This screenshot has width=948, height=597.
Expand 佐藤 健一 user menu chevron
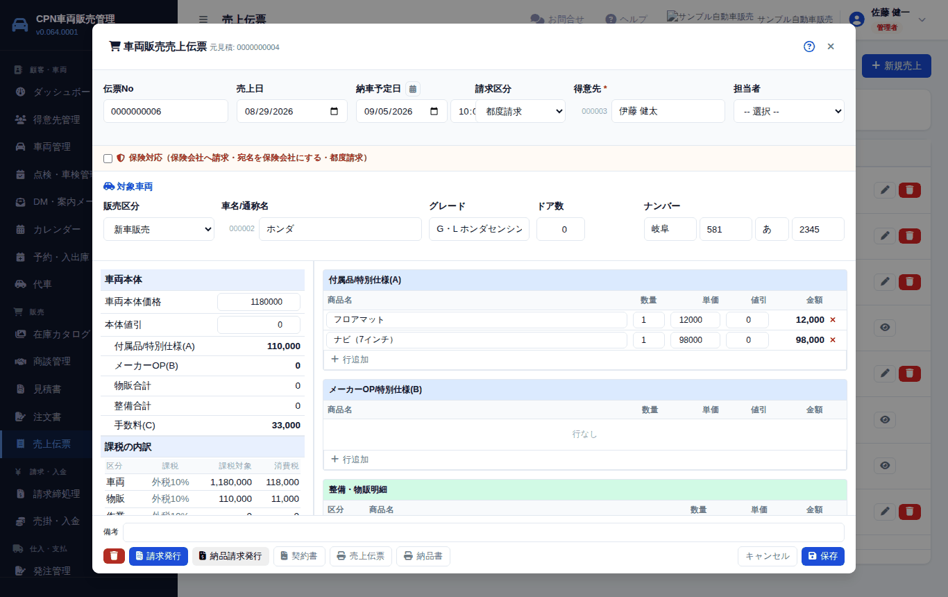coord(922,19)
